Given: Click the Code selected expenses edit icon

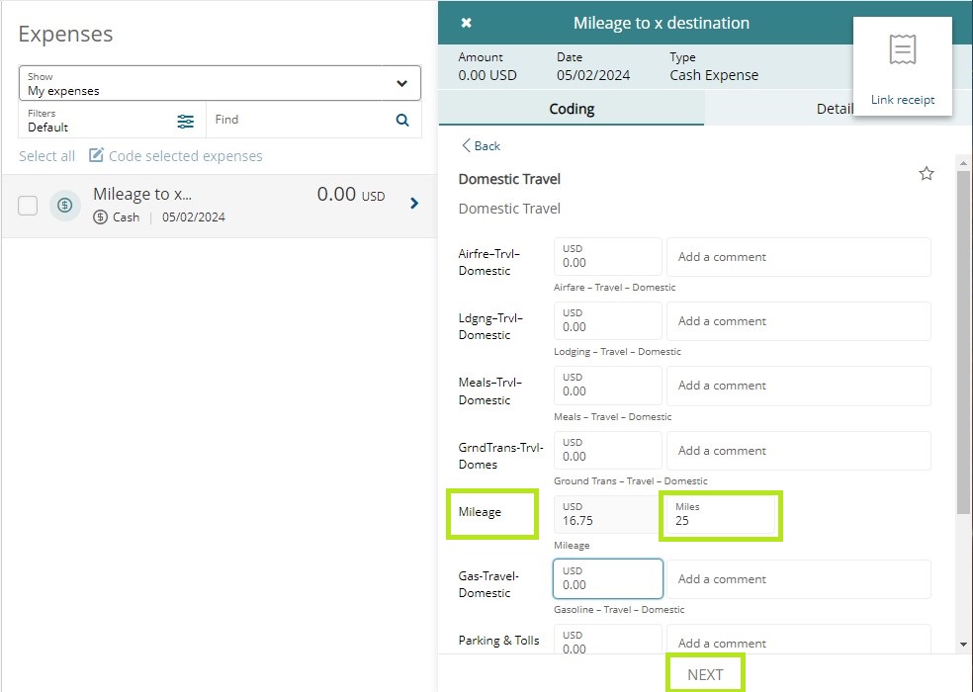Looking at the screenshot, I should pyautogui.click(x=97, y=155).
